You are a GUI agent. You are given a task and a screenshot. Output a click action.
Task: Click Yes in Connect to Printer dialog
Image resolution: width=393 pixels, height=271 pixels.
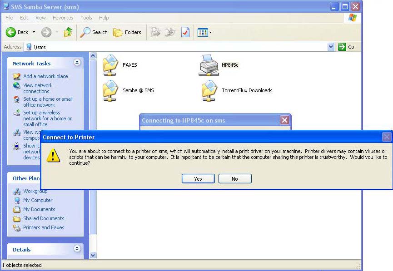click(x=198, y=178)
